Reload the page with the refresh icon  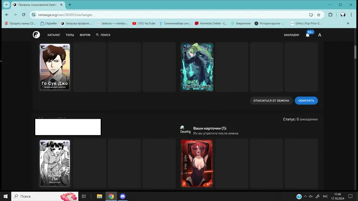coord(24,15)
